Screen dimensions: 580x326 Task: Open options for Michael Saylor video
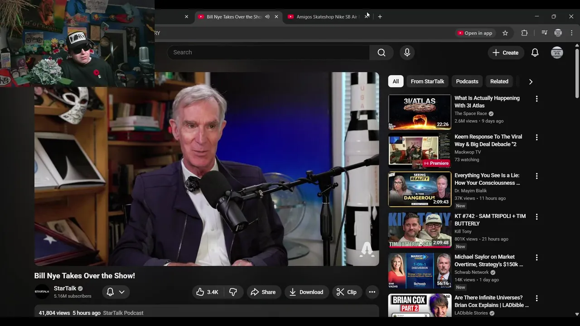pyautogui.click(x=536, y=258)
